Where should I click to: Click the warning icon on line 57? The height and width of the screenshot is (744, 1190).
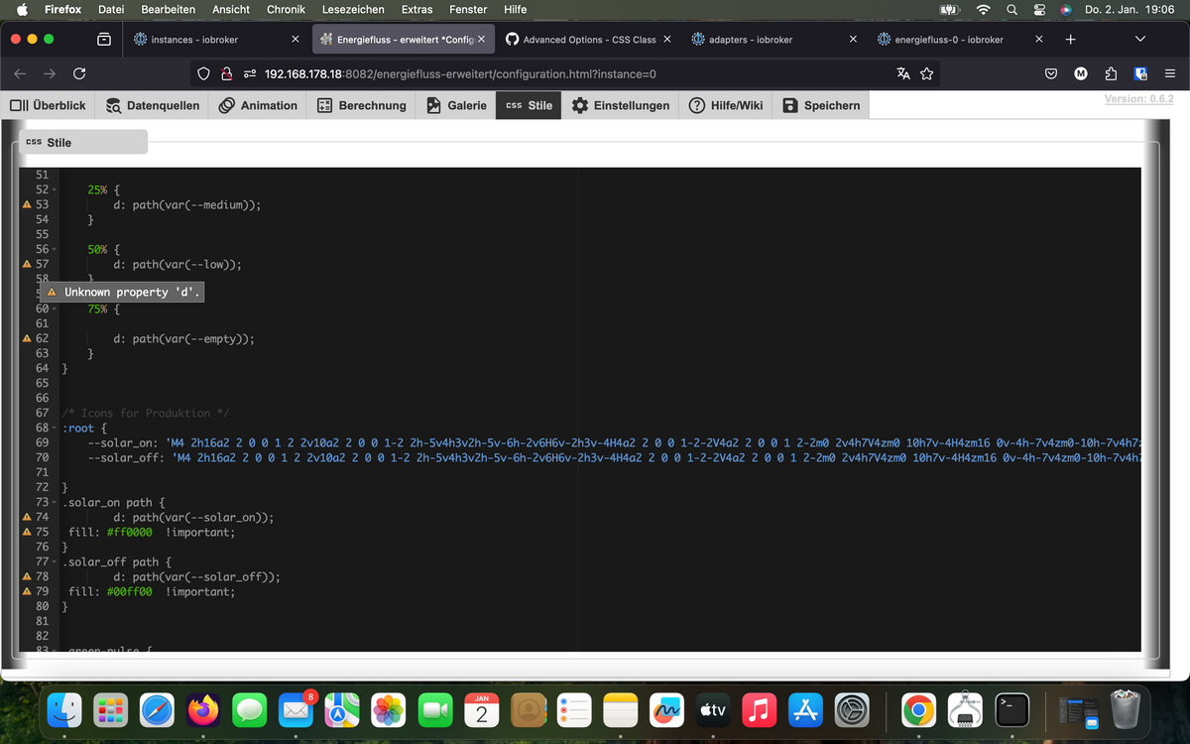(28, 265)
